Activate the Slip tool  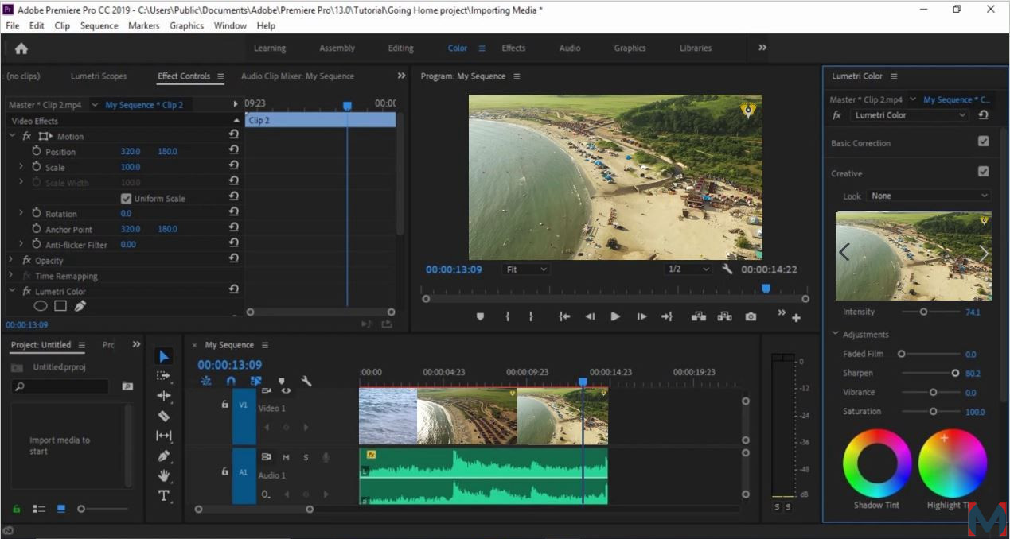[163, 436]
